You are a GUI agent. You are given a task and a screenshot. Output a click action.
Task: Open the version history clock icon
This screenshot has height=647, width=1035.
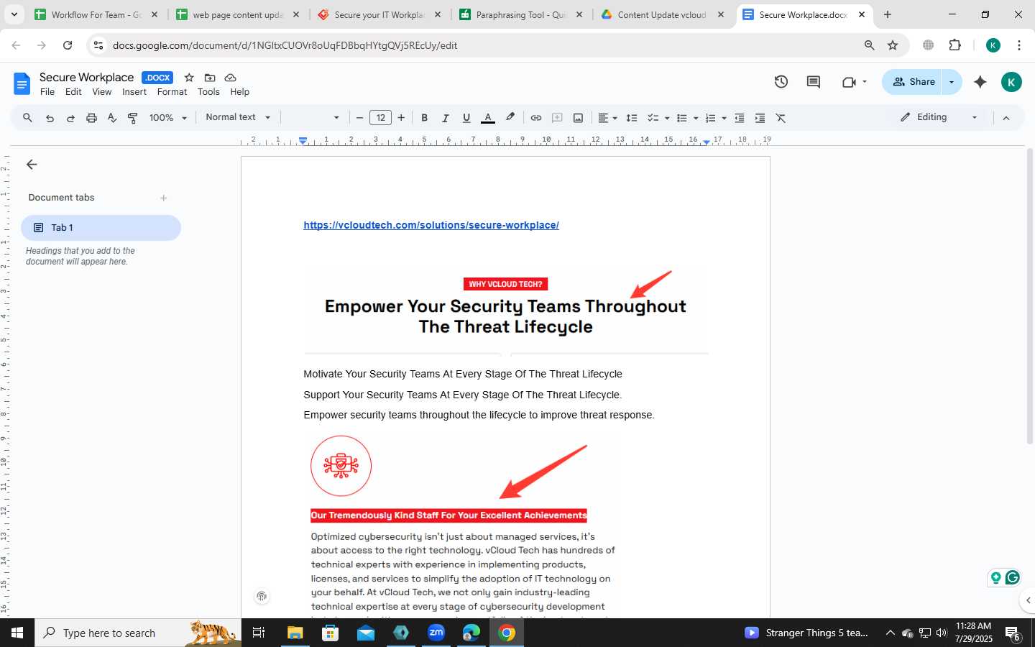[x=781, y=82]
